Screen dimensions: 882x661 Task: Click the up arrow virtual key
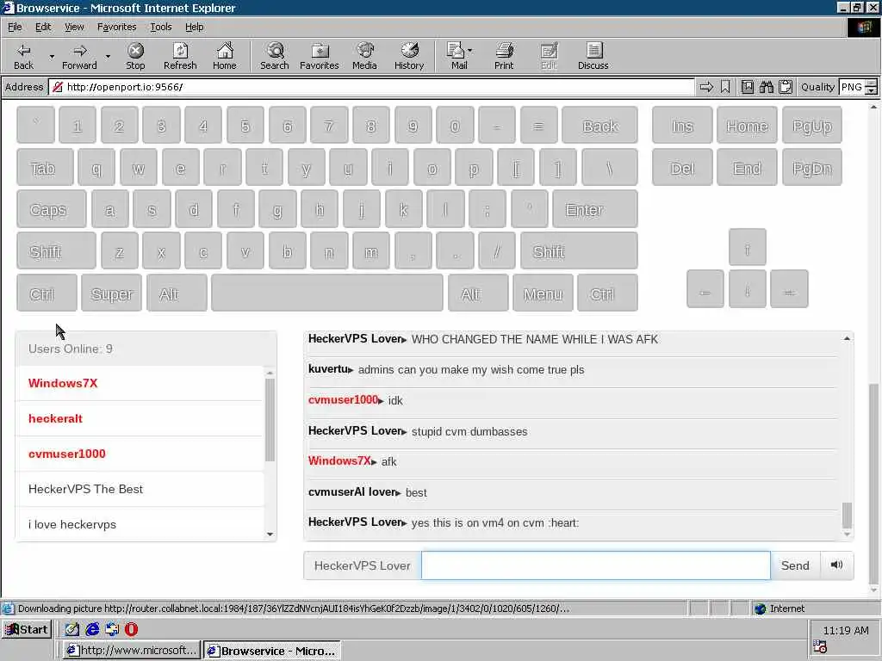click(x=747, y=247)
